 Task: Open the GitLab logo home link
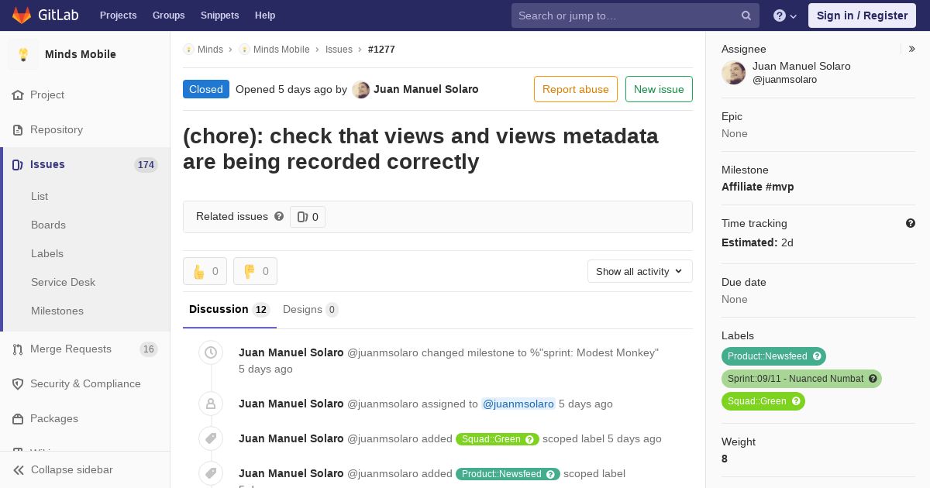(44, 15)
